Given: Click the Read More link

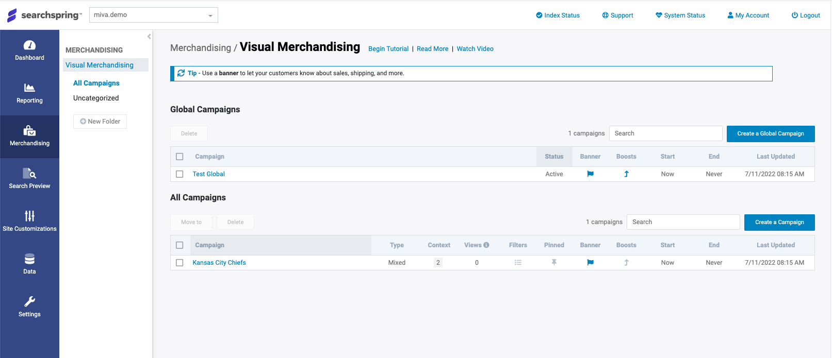Looking at the screenshot, I should 433,49.
